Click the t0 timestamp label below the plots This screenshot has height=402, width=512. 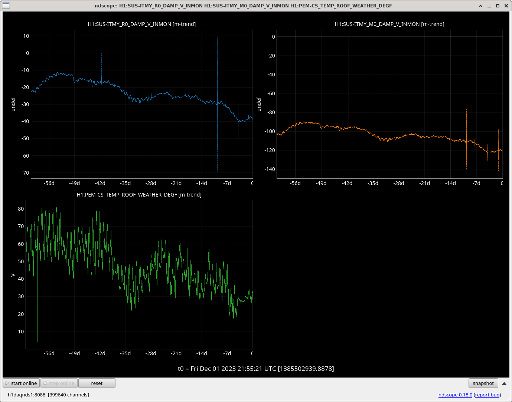(x=256, y=369)
